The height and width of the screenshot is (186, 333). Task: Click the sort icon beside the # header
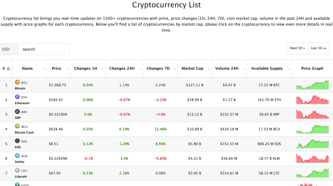click(9, 68)
